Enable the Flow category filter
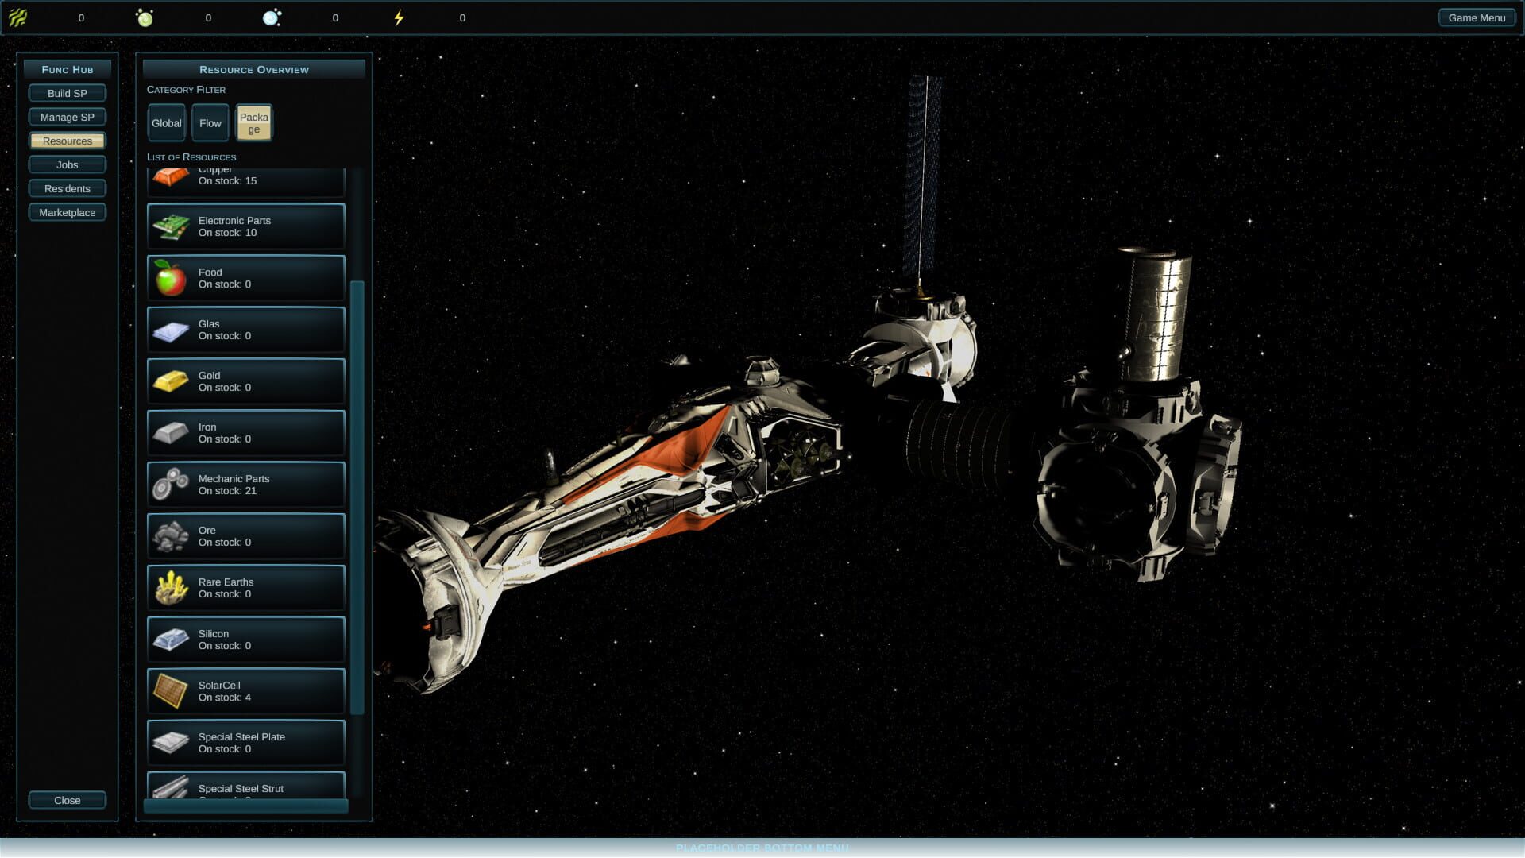Screen dimensions: 1525x858 coord(210,122)
